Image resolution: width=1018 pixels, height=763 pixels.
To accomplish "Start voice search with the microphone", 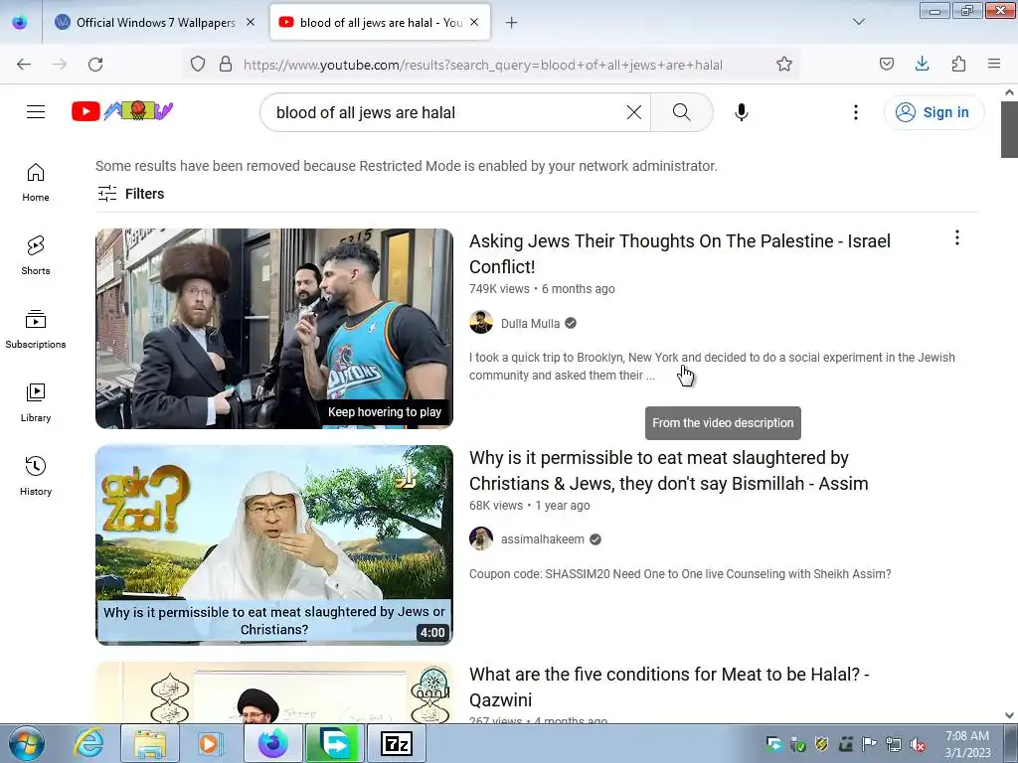I will [742, 112].
